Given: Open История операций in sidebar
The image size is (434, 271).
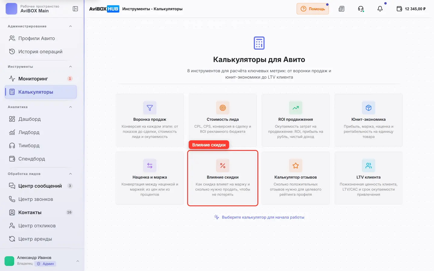Looking at the screenshot, I should 41,51.
